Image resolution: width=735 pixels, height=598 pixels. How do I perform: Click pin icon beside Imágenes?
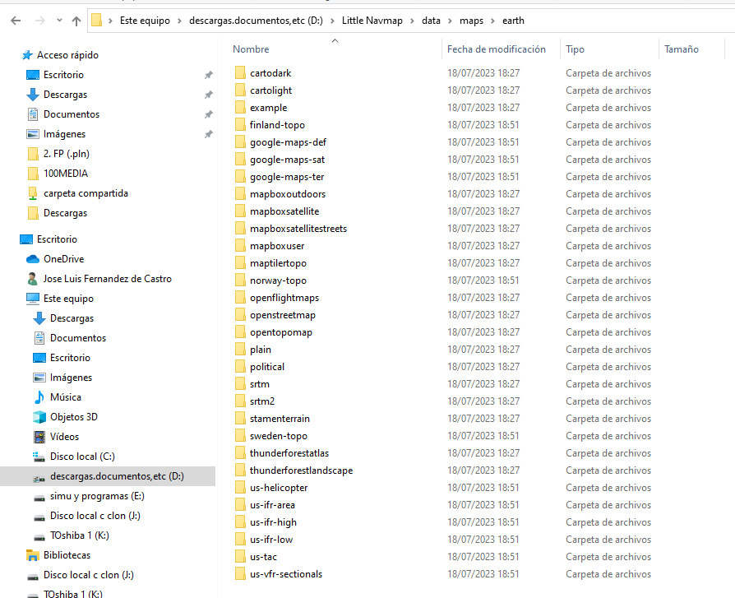tap(209, 134)
